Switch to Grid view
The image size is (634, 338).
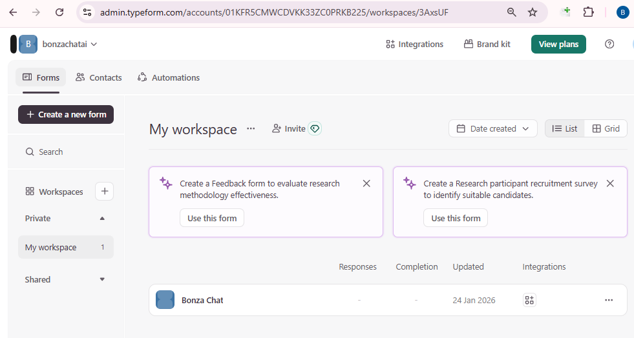[606, 128]
